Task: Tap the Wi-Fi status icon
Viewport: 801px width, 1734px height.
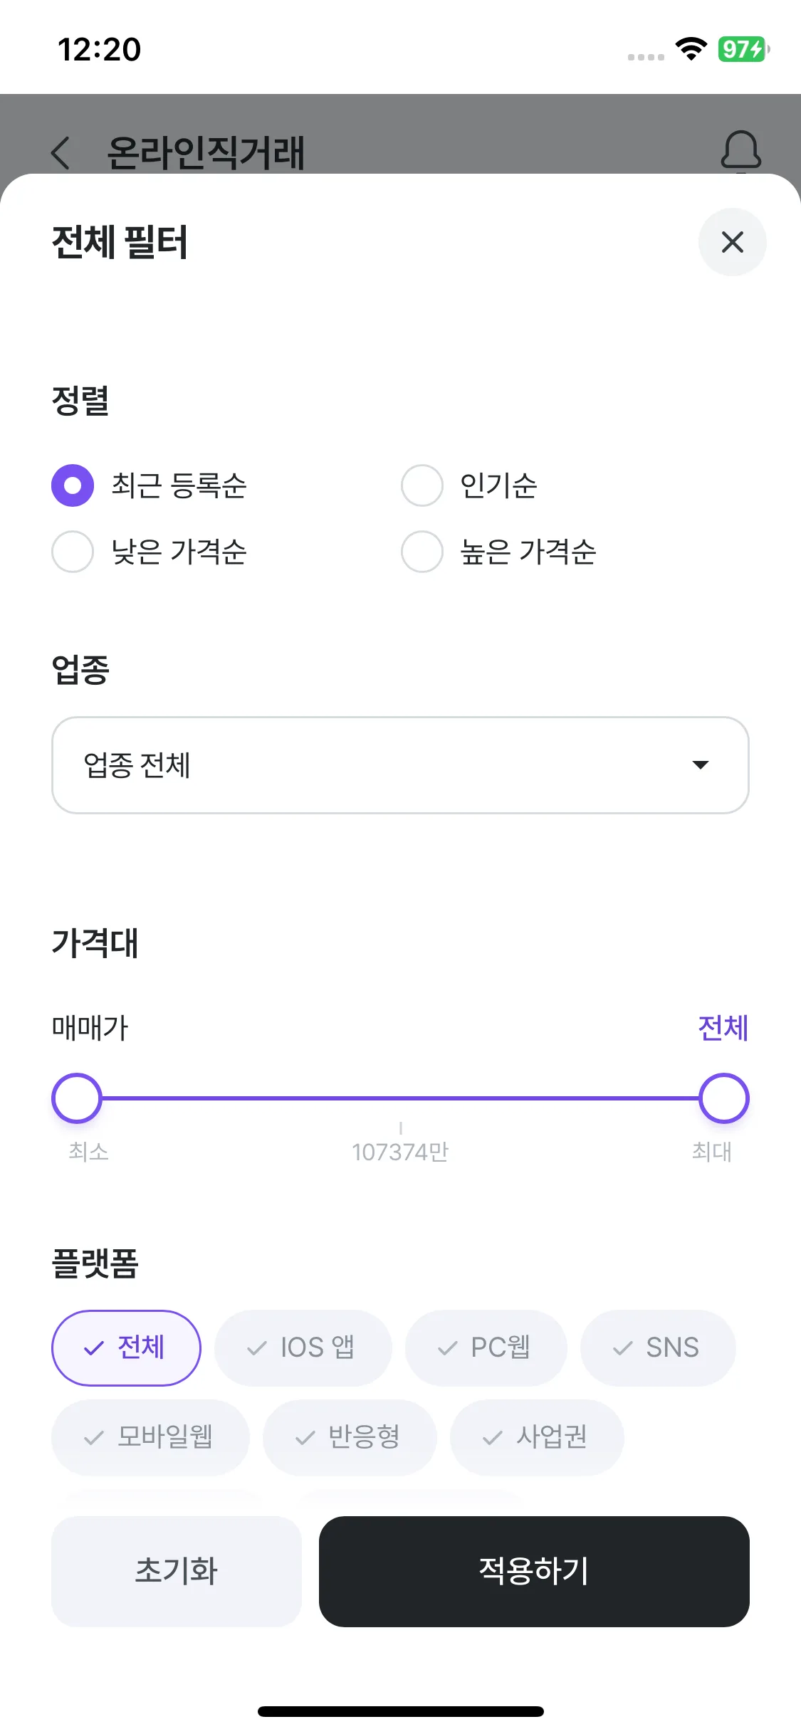Action: pos(690,49)
